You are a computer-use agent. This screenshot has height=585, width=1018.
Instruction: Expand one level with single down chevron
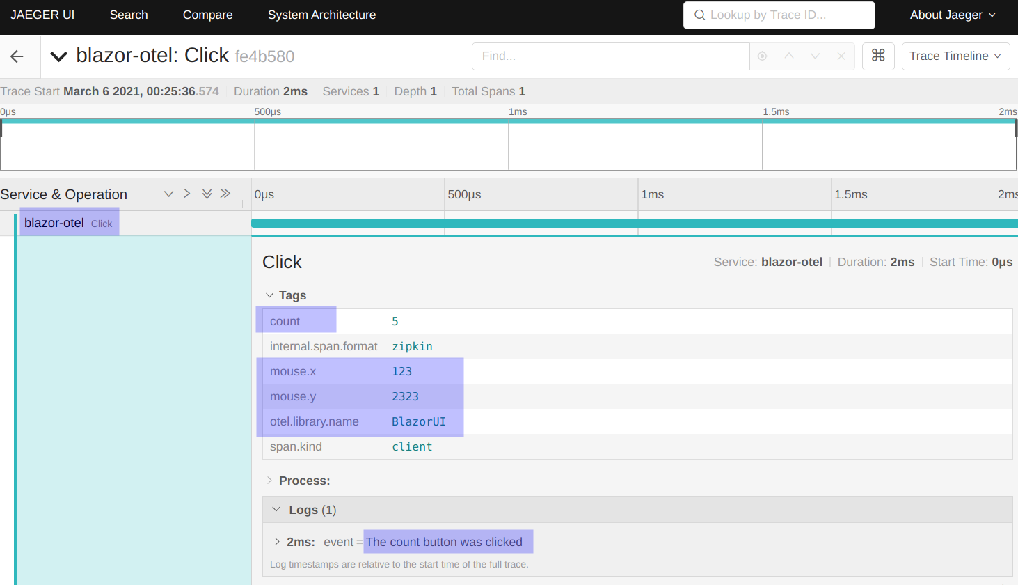point(168,194)
